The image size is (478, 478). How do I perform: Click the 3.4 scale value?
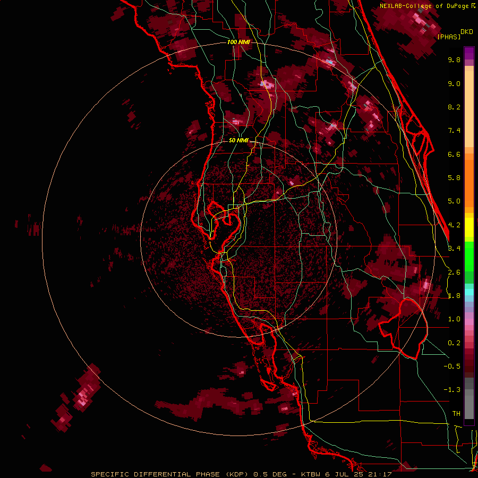pyautogui.click(x=454, y=249)
